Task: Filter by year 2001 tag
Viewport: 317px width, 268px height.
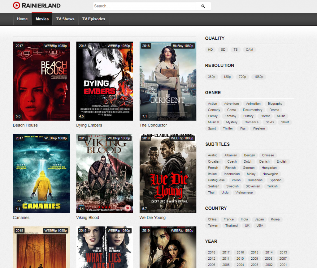Action: coord(283,265)
